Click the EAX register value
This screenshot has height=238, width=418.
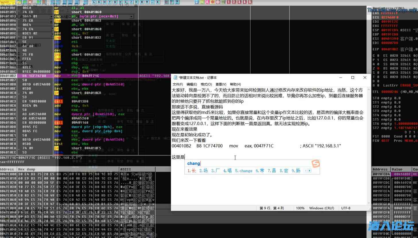(x=389, y=13)
